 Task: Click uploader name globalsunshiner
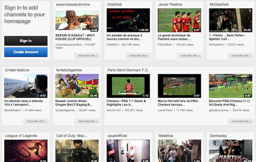coord(219,110)
